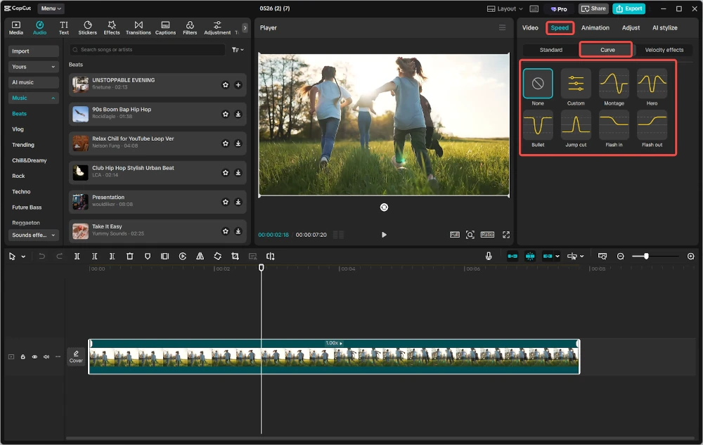
Task: Favorite the Take It Easy track
Action: pos(226,231)
